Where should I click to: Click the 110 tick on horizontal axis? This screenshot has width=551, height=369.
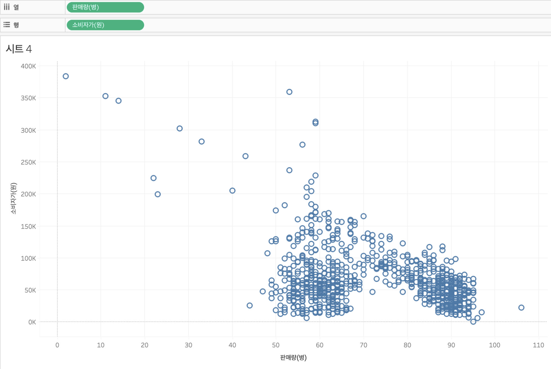tap(538, 345)
